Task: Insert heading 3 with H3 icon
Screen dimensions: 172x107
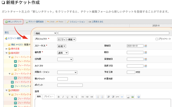Action: pos(92,97)
